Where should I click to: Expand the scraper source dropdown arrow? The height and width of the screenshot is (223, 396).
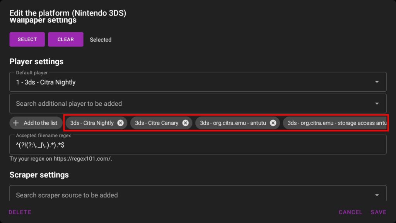pos(377,195)
